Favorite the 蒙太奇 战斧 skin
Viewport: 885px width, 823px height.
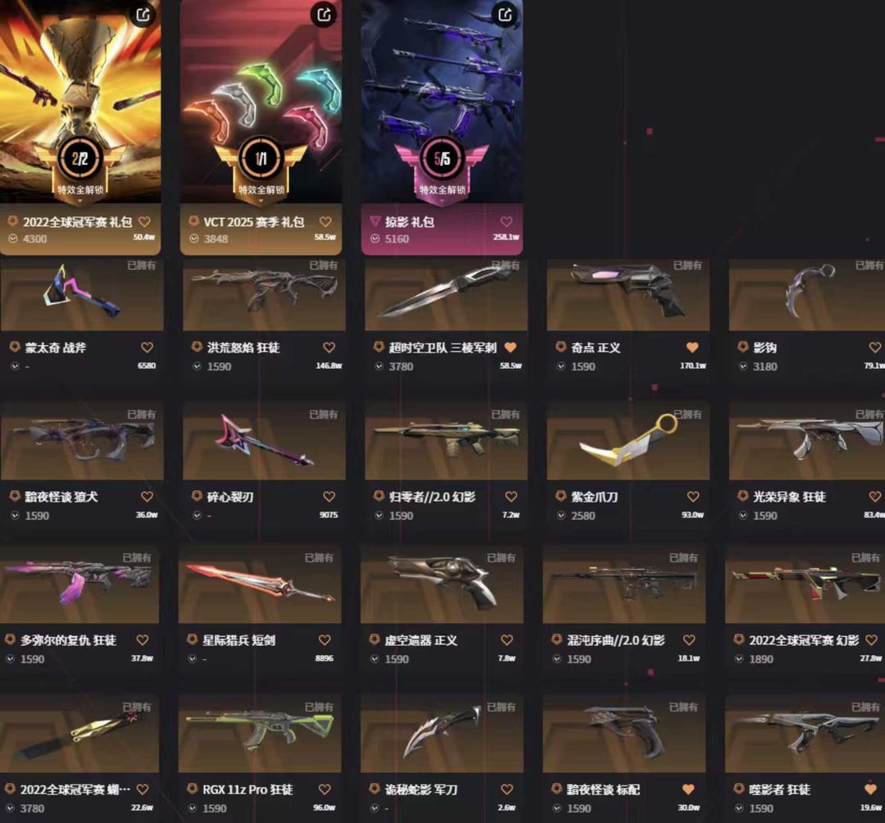pos(147,348)
